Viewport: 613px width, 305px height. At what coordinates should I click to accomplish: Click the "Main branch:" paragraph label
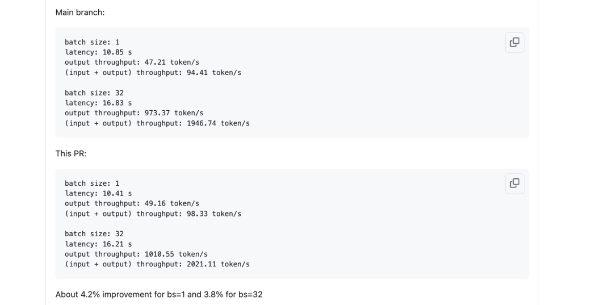pyautogui.click(x=80, y=12)
